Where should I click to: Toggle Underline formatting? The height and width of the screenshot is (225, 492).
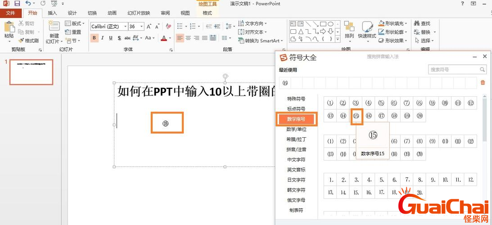click(111, 38)
